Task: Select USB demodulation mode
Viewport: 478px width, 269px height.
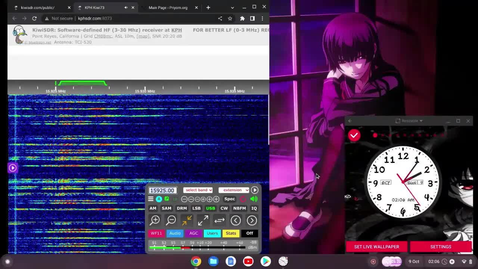Action: tap(211, 208)
